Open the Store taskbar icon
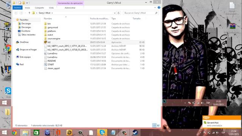242x136 pixels. [36, 132]
